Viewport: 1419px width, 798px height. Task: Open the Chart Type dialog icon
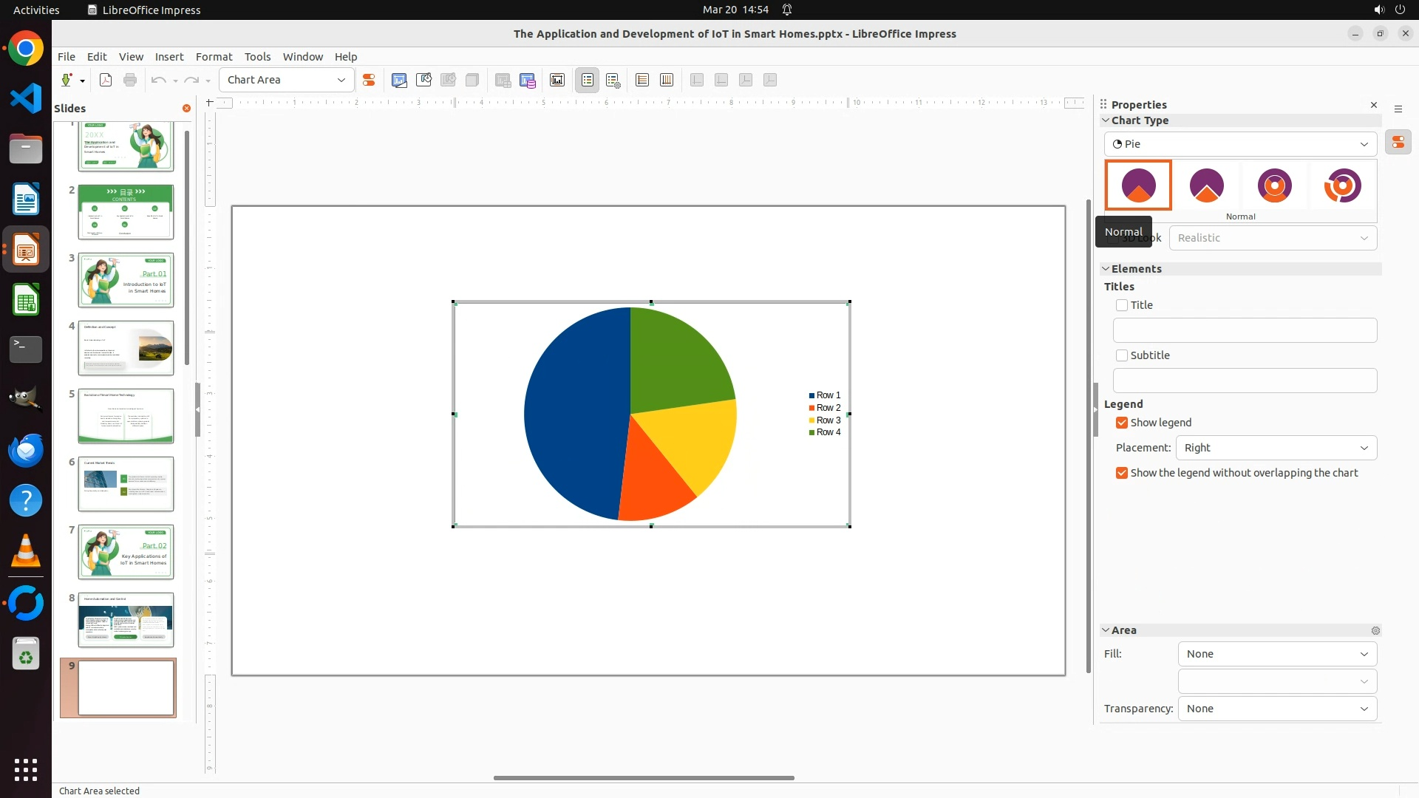[399, 80]
